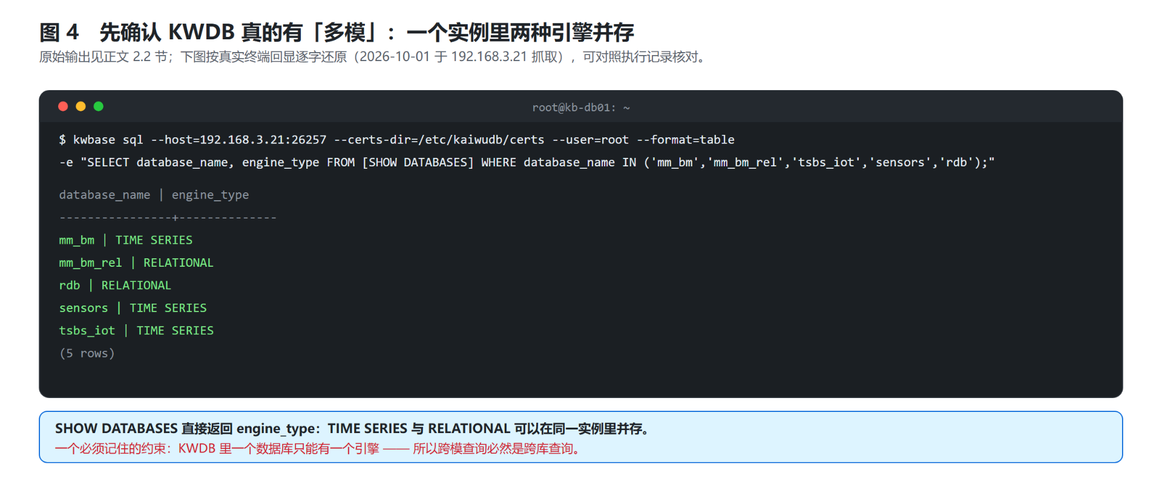The width and height of the screenshot is (1162, 496).
Task: Click the (5 rows) result count
Action: pos(87,353)
